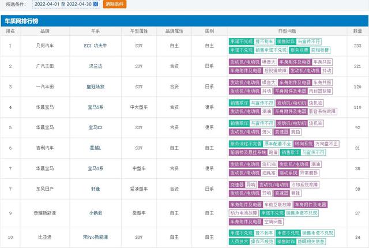
Task: Select the count value 233
Action: point(357,46)
